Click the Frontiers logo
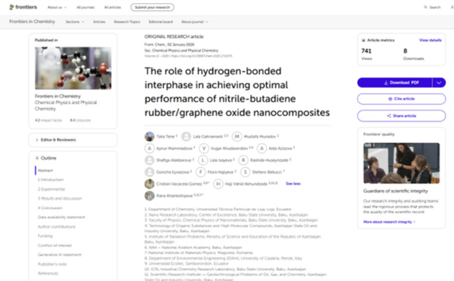The image size is (454, 281). 24,7
